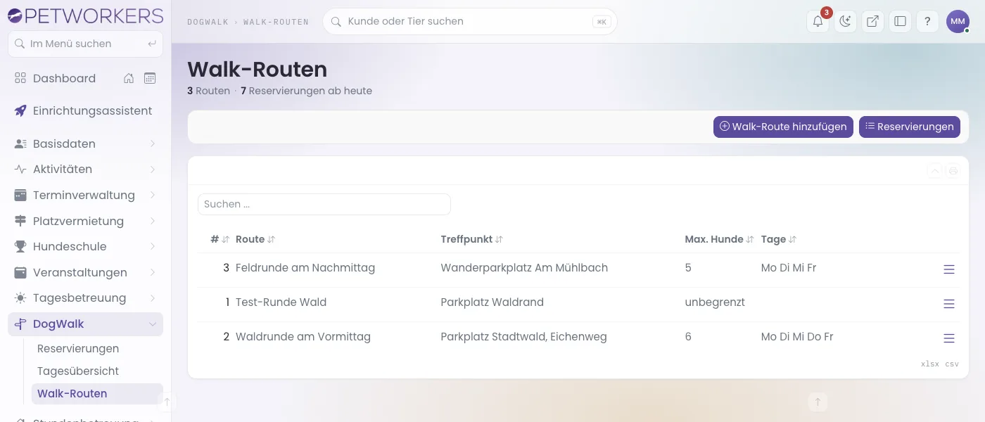Image resolution: width=985 pixels, height=422 pixels.
Task: Open row menu for Test-Runde Wald
Action: (x=949, y=304)
